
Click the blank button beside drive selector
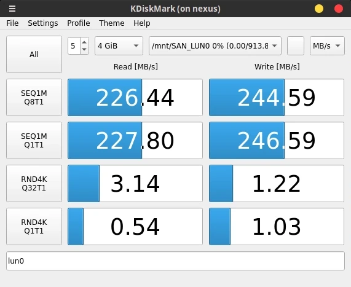[296, 46]
